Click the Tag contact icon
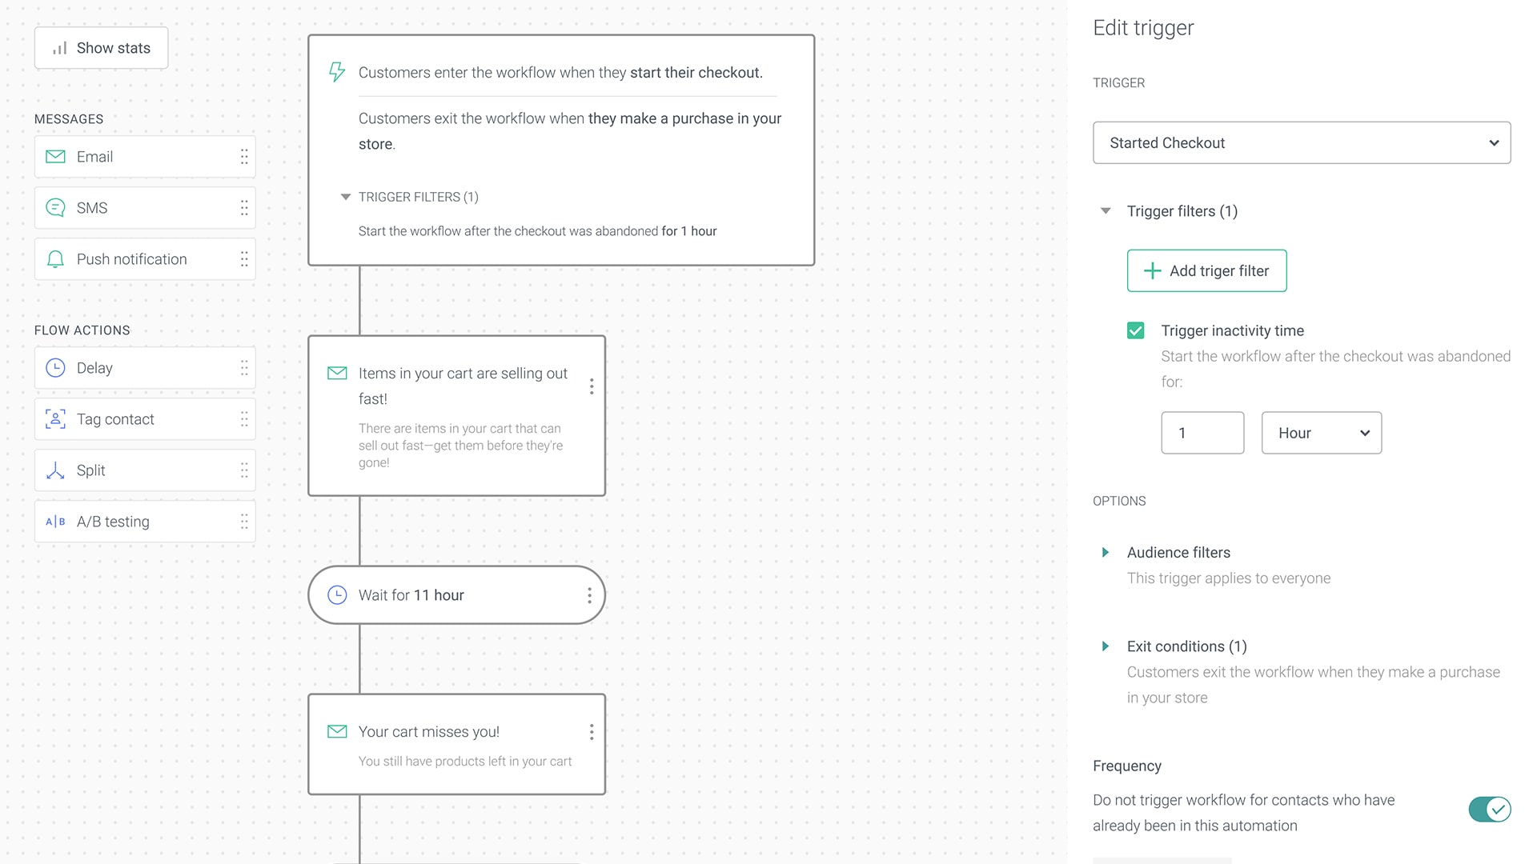 (55, 419)
